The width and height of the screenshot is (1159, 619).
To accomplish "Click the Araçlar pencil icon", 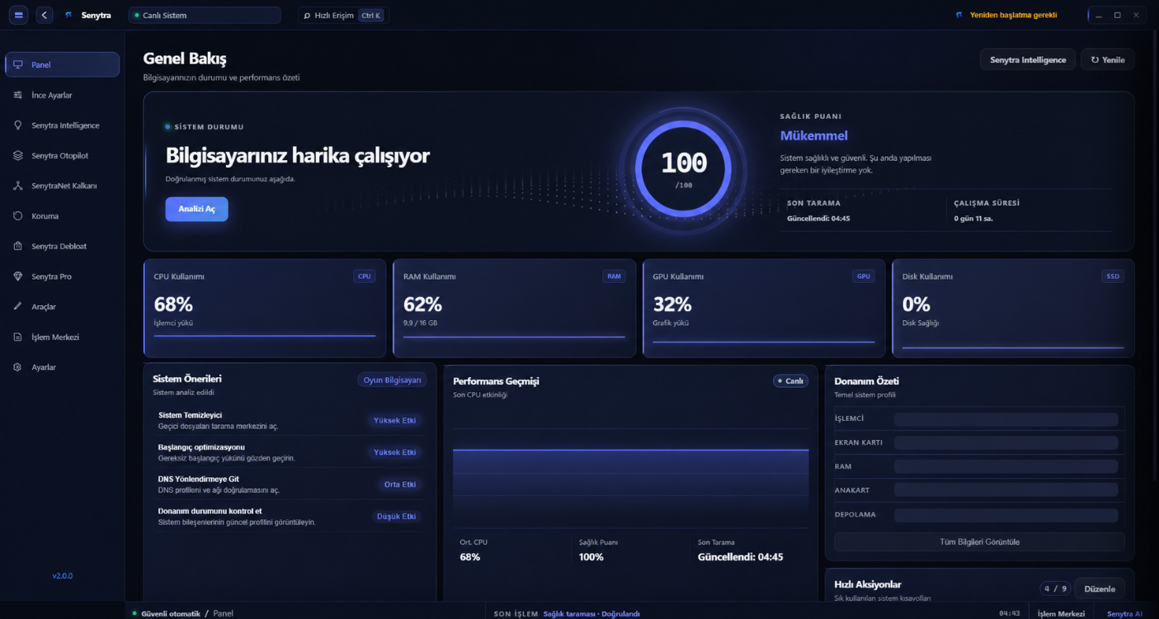I will (x=18, y=306).
